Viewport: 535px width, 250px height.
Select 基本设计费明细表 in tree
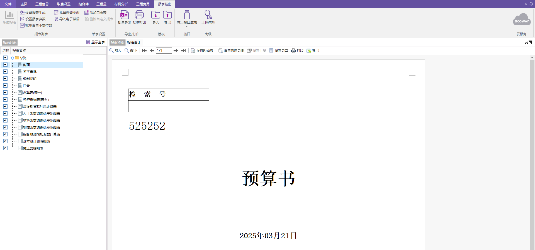tap(37, 141)
